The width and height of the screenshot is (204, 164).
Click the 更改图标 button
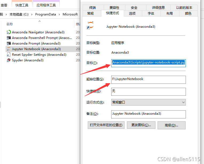coord(141,125)
